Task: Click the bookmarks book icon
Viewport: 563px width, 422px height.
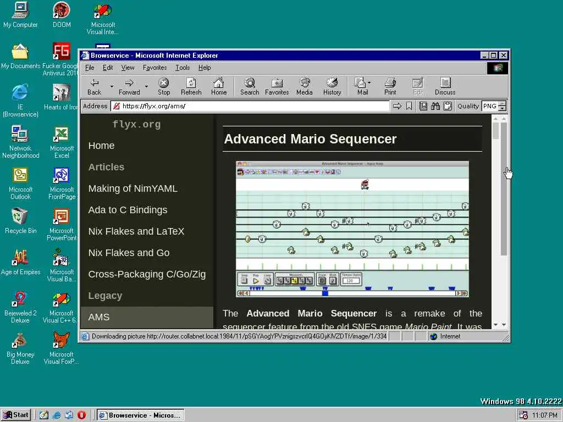Action: click(423, 106)
